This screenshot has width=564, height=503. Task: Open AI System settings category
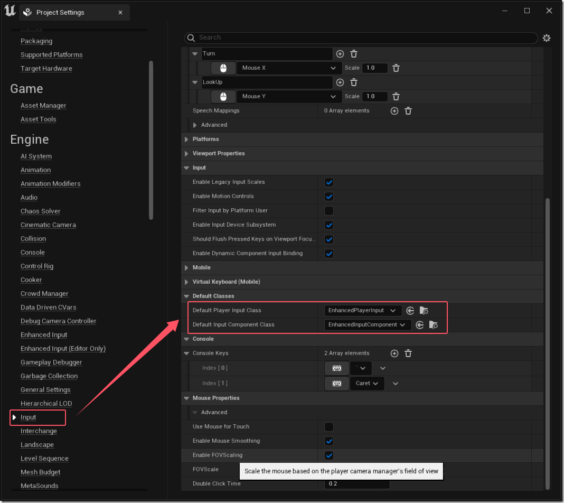[x=36, y=156]
